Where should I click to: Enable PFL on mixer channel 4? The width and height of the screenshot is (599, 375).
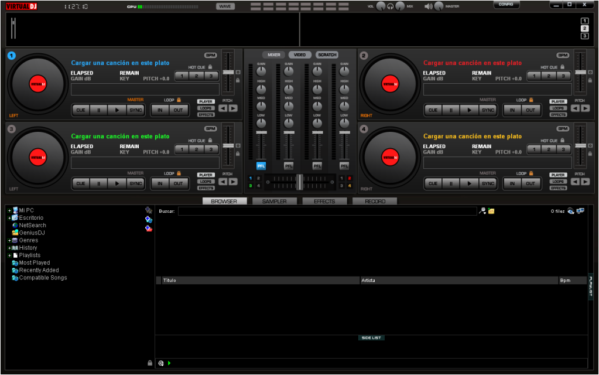[344, 166]
